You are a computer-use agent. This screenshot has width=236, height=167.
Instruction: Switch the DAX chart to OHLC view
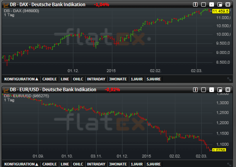click(x=78, y=79)
